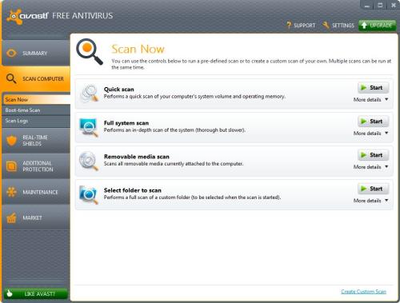Open Settings from the top bar

[338, 26]
